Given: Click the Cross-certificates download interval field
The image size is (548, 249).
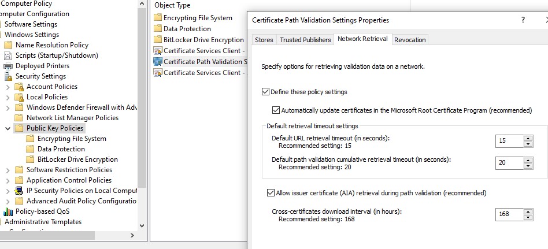Looking at the screenshot, I should (x=509, y=214).
